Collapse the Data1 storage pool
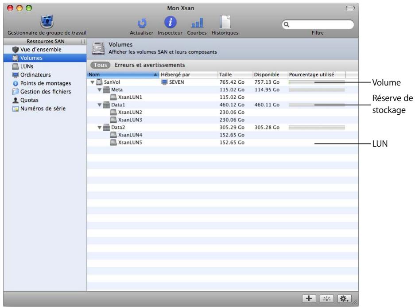This screenshot has height=307, width=415. (100, 105)
